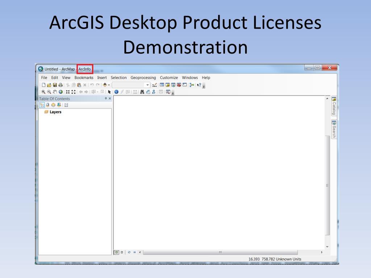Click the Find binoculars icon
This screenshot has height=278, width=371.
click(x=142, y=92)
